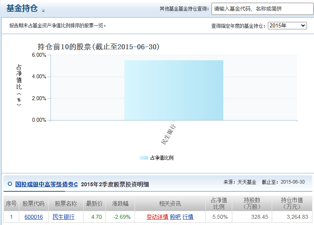Open the 股吧 link
This screenshot has width=314, height=225.
pos(176,217)
